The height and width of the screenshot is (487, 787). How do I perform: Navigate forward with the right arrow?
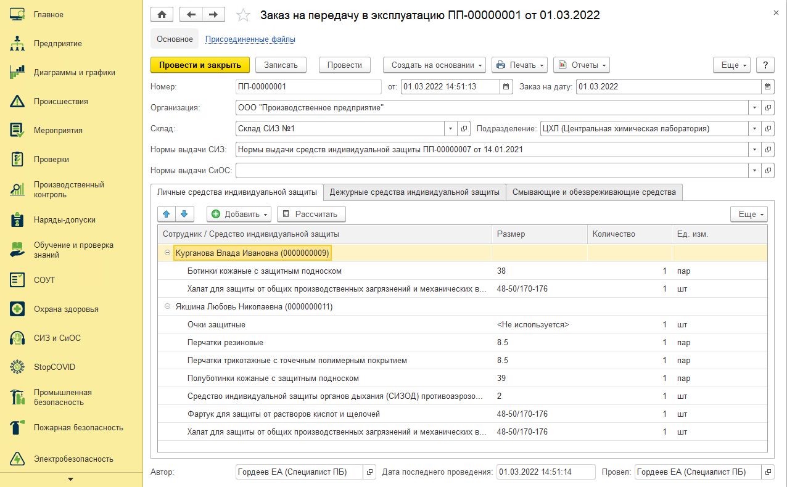(213, 14)
